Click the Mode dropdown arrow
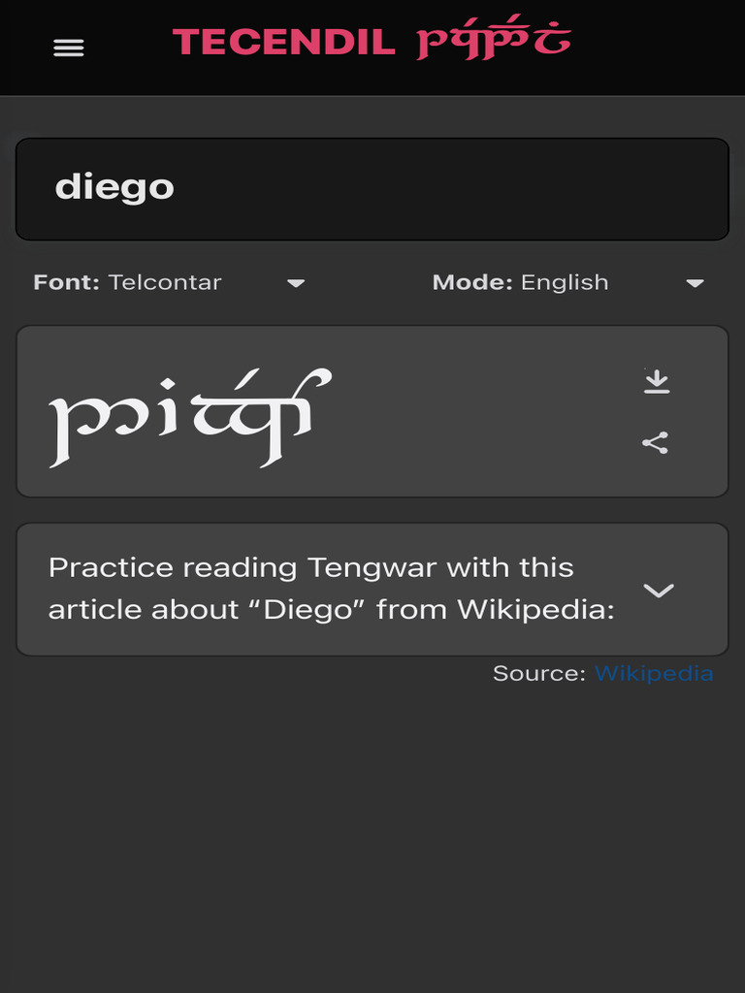 pos(695,283)
